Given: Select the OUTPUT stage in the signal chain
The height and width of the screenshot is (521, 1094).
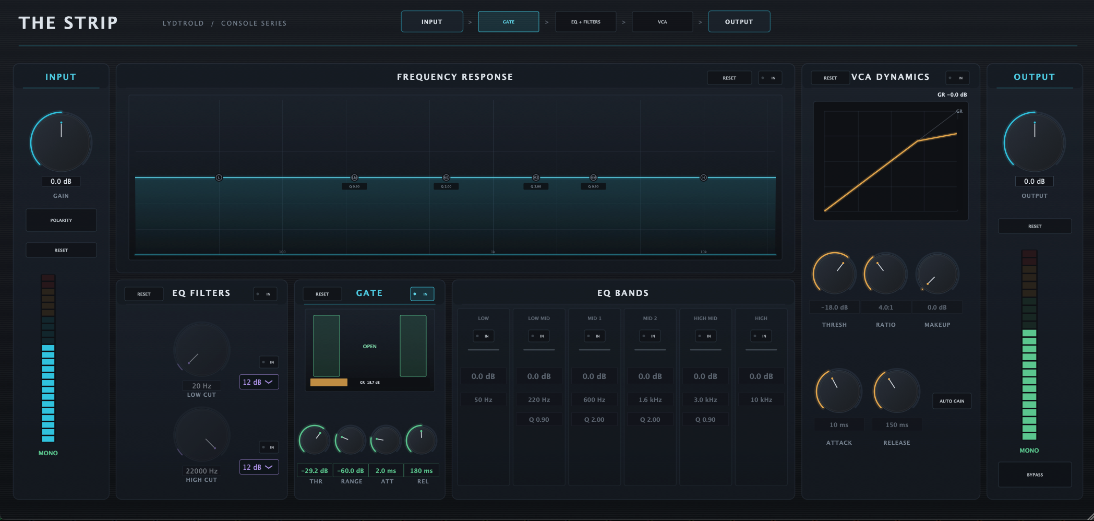Looking at the screenshot, I should 739,22.
